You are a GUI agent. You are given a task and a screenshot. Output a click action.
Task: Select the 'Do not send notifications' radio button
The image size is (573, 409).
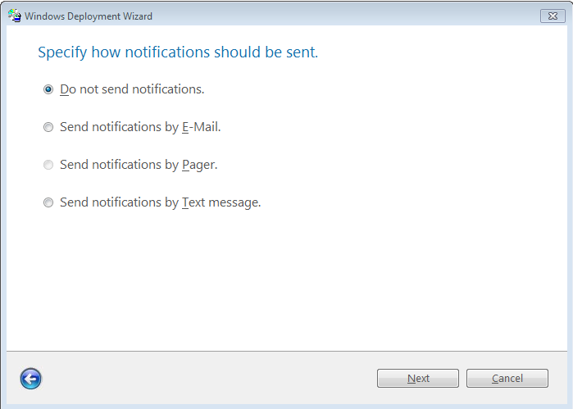(48, 89)
